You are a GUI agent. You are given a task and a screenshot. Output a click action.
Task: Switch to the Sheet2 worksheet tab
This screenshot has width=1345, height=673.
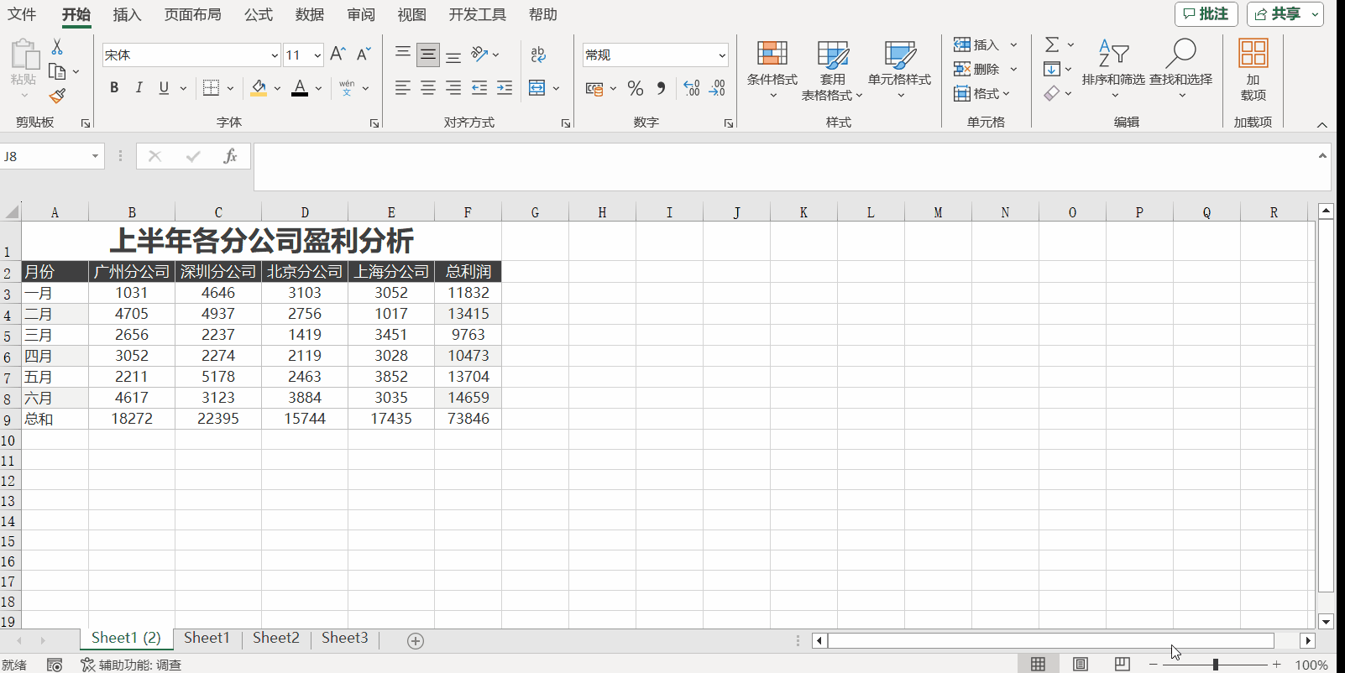coord(275,638)
